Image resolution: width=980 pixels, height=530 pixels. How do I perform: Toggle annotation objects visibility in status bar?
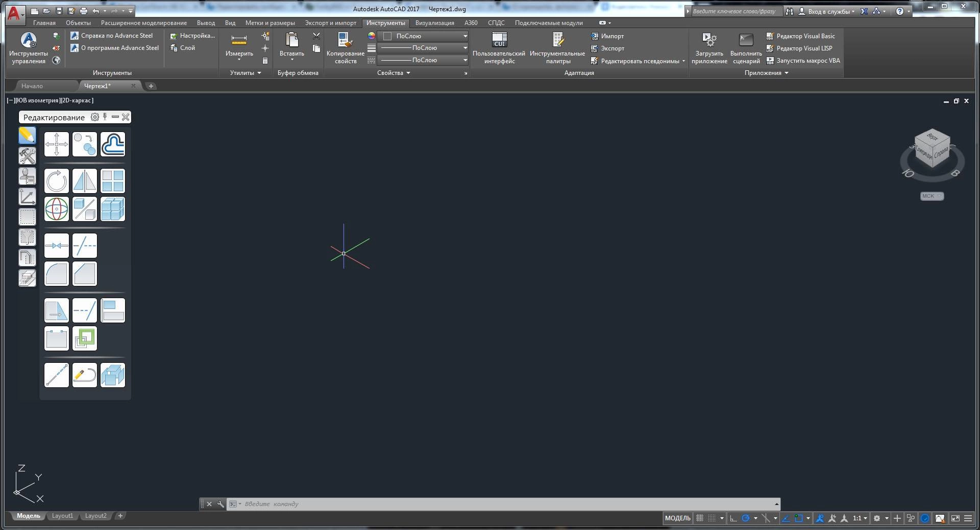820,518
